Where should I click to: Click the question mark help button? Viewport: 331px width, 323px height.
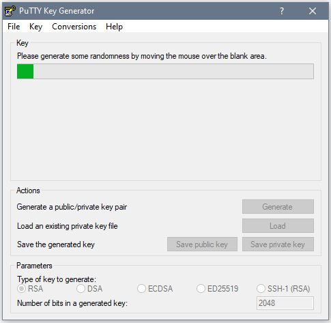click(x=282, y=11)
